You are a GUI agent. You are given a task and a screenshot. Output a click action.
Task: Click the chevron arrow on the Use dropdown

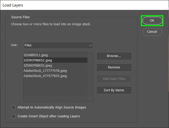coord(90,45)
